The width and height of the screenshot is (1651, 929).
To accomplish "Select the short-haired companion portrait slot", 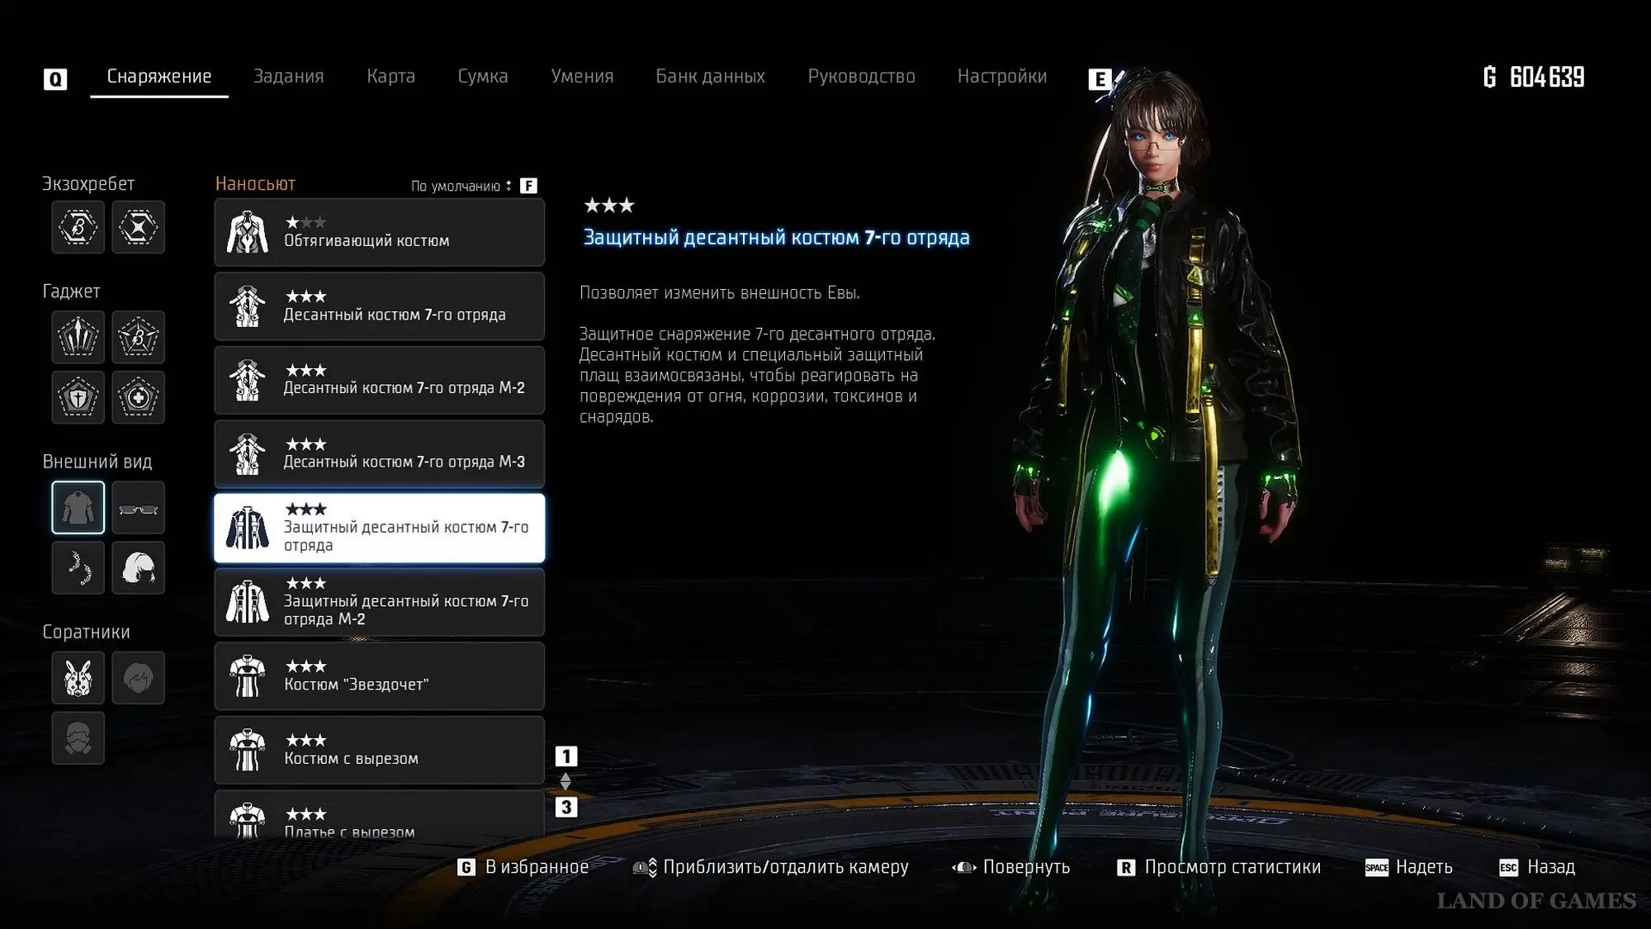I will coord(138,678).
